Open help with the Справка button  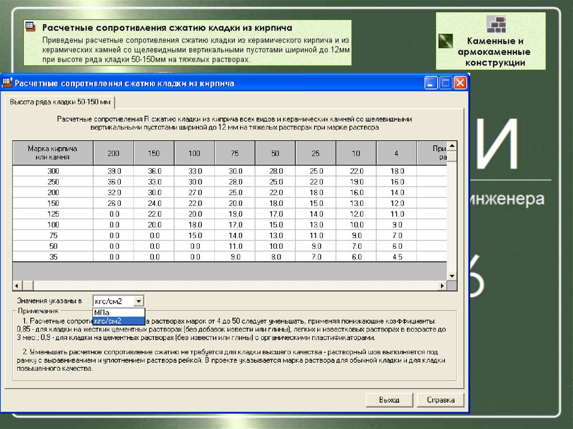(x=440, y=400)
